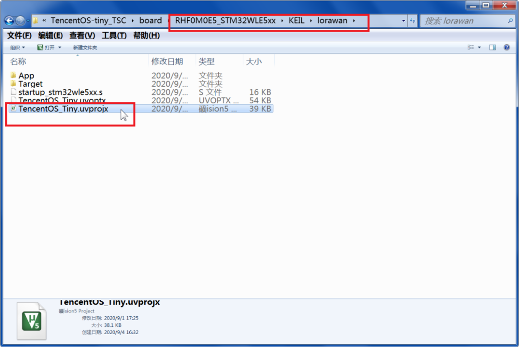Refresh the folder view
Viewport: 519px width, 347px height.
[x=412, y=21]
